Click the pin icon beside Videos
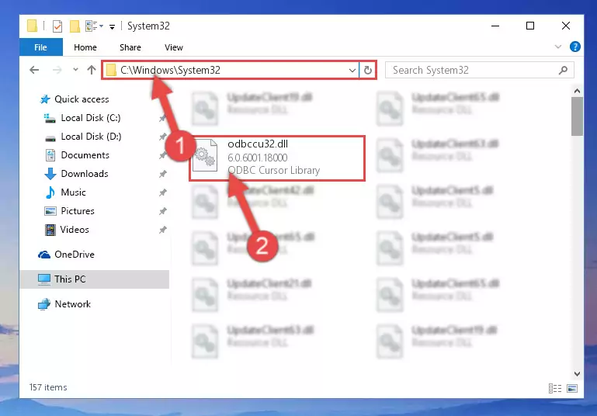 point(162,230)
